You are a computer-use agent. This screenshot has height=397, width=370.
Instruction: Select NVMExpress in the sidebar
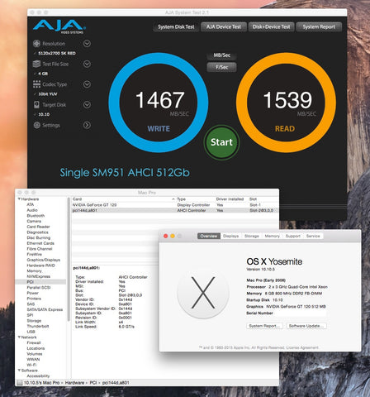point(39,276)
